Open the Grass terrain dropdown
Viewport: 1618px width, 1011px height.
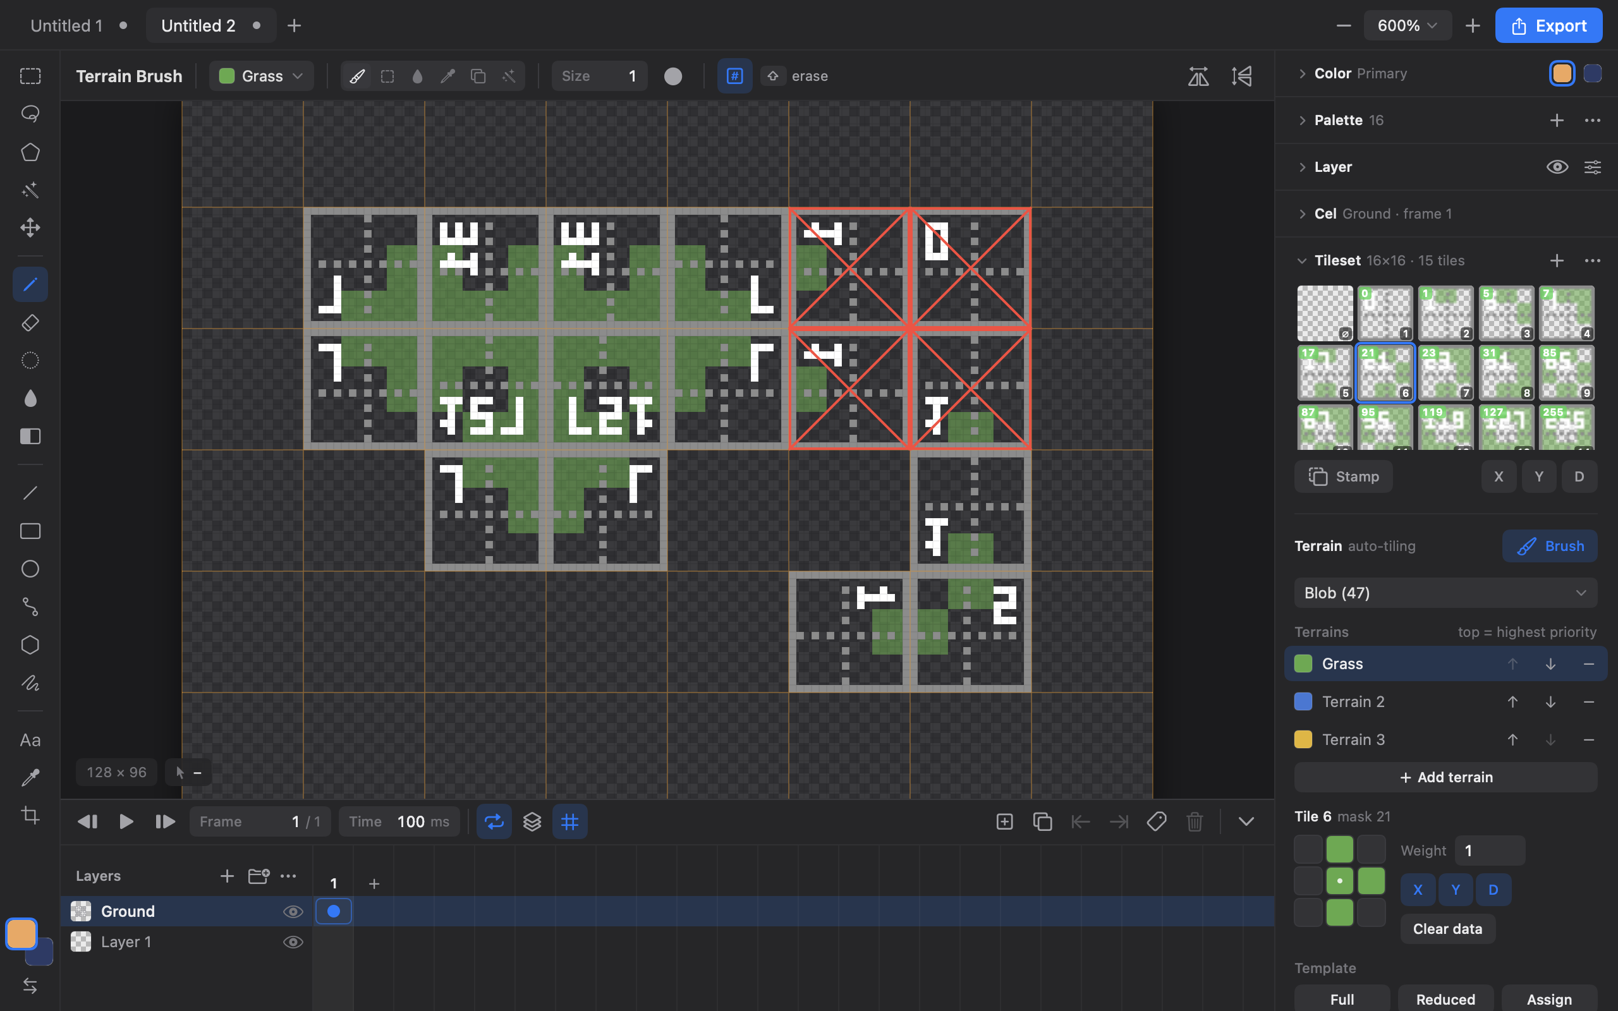coord(262,76)
